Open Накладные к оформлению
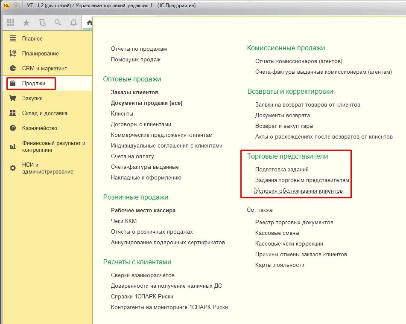The width and height of the screenshot is (406, 324). click(x=146, y=178)
